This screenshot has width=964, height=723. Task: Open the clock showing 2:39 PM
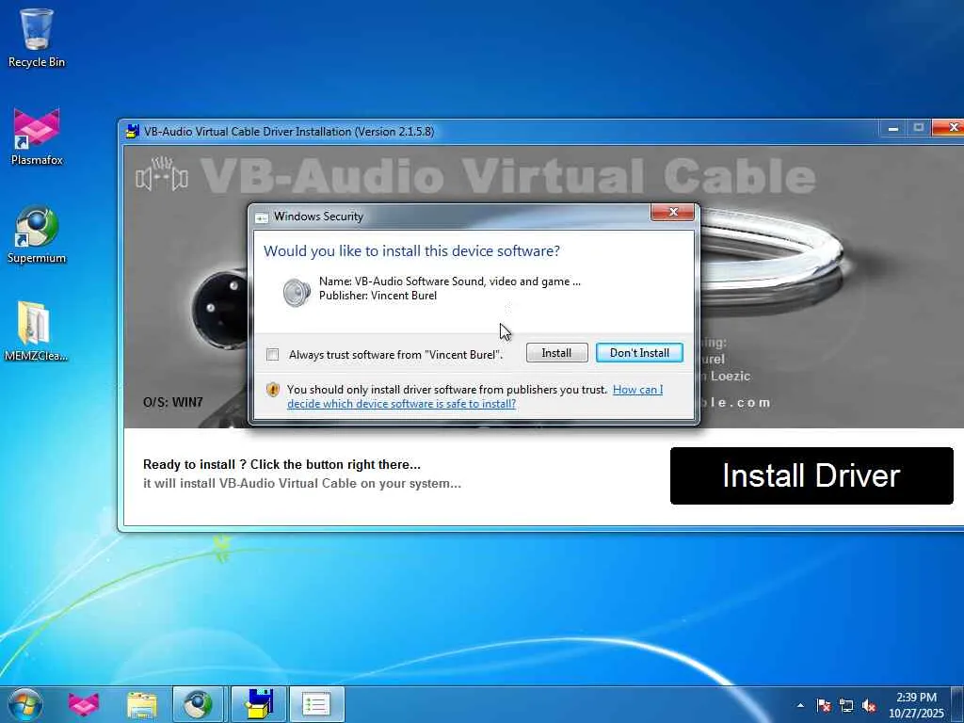(915, 704)
